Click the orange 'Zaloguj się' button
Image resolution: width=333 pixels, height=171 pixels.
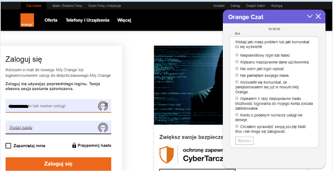[x=58, y=164]
